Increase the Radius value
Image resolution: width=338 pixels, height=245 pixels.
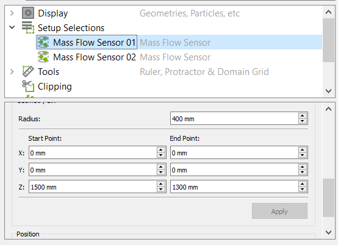pos(303,115)
